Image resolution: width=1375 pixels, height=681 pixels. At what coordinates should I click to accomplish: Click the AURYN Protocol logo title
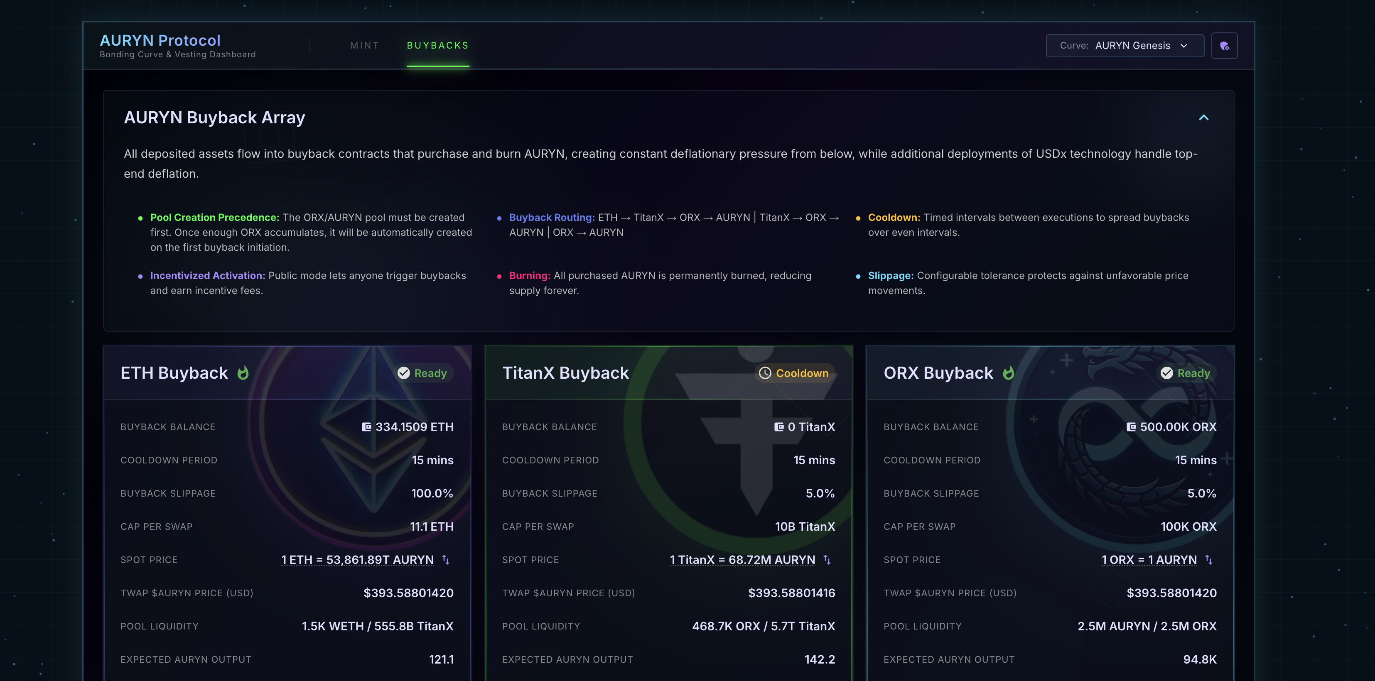pos(160,41)
